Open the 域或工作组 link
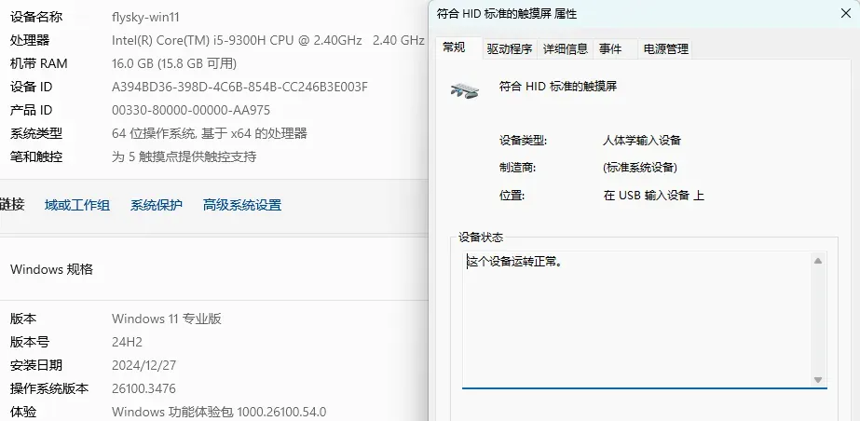860x421 pixels. click(x=77, y=205)
